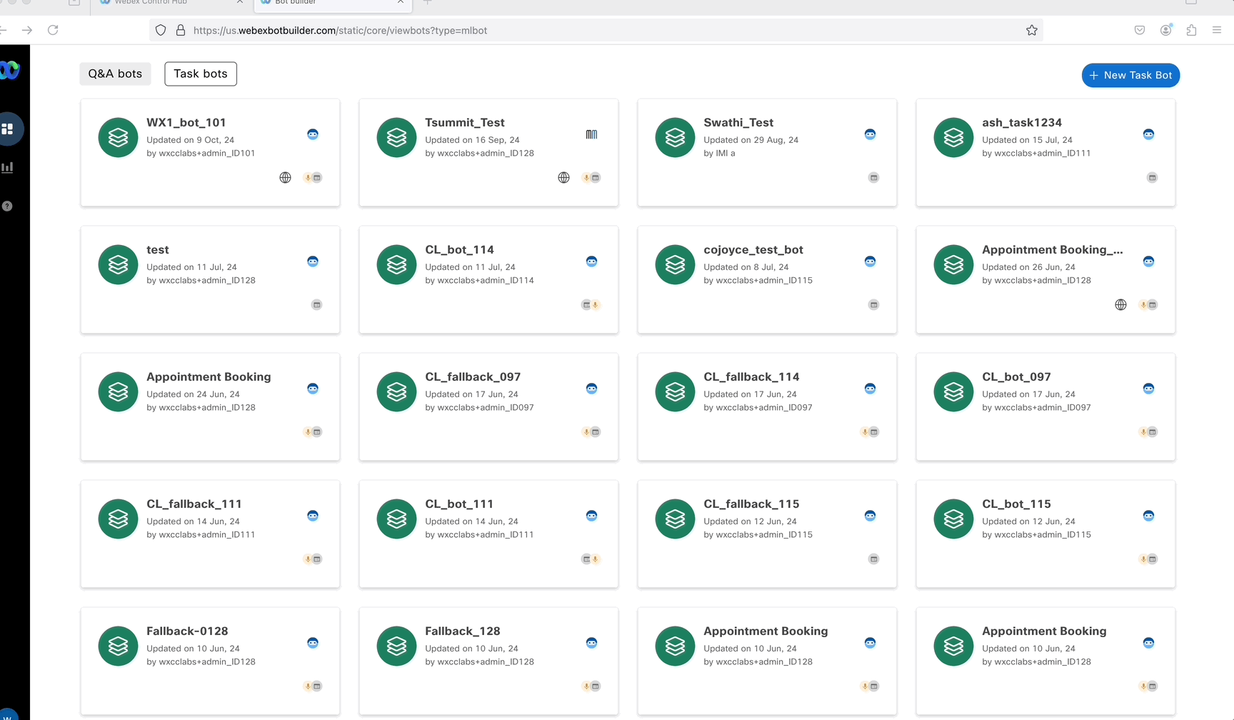1234x720 pixels.
Task: Click the channel icon on cojoyce_test_bot card
Action: [x=873, y=305]
